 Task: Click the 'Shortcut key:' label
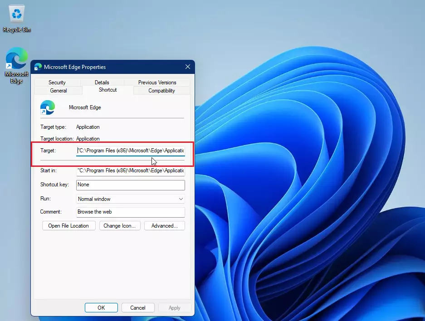pyautogui.click(x=54, y=185)
